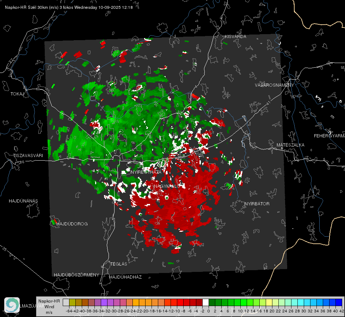Click the HAJDÚHADHÁZ label
Image resolution: width=345 pixels, height=317 pixels.
(x=125, y=277)
